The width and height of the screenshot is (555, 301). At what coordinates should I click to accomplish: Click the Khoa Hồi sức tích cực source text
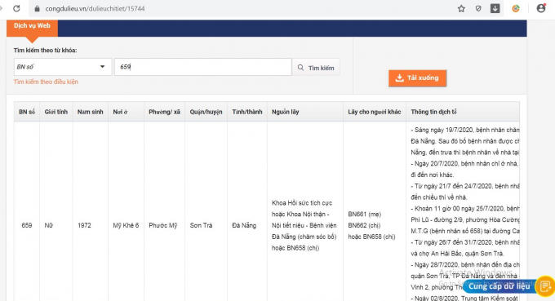pos(302,203)
